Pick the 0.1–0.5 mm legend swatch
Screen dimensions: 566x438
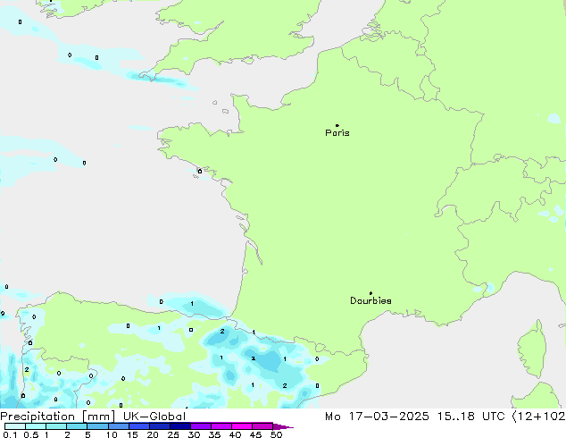coord(15,426)
